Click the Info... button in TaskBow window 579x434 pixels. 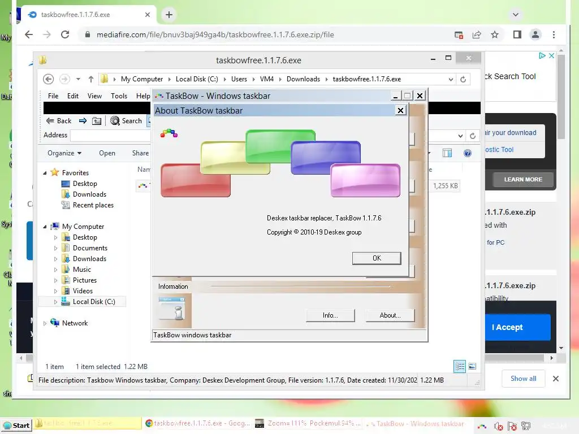(x=330, y=315)
